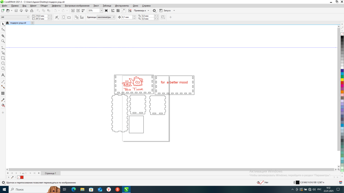Create a new document icon
Viewport: 344px width, 193px height.
pyautogui.click(x=3, y=10)
